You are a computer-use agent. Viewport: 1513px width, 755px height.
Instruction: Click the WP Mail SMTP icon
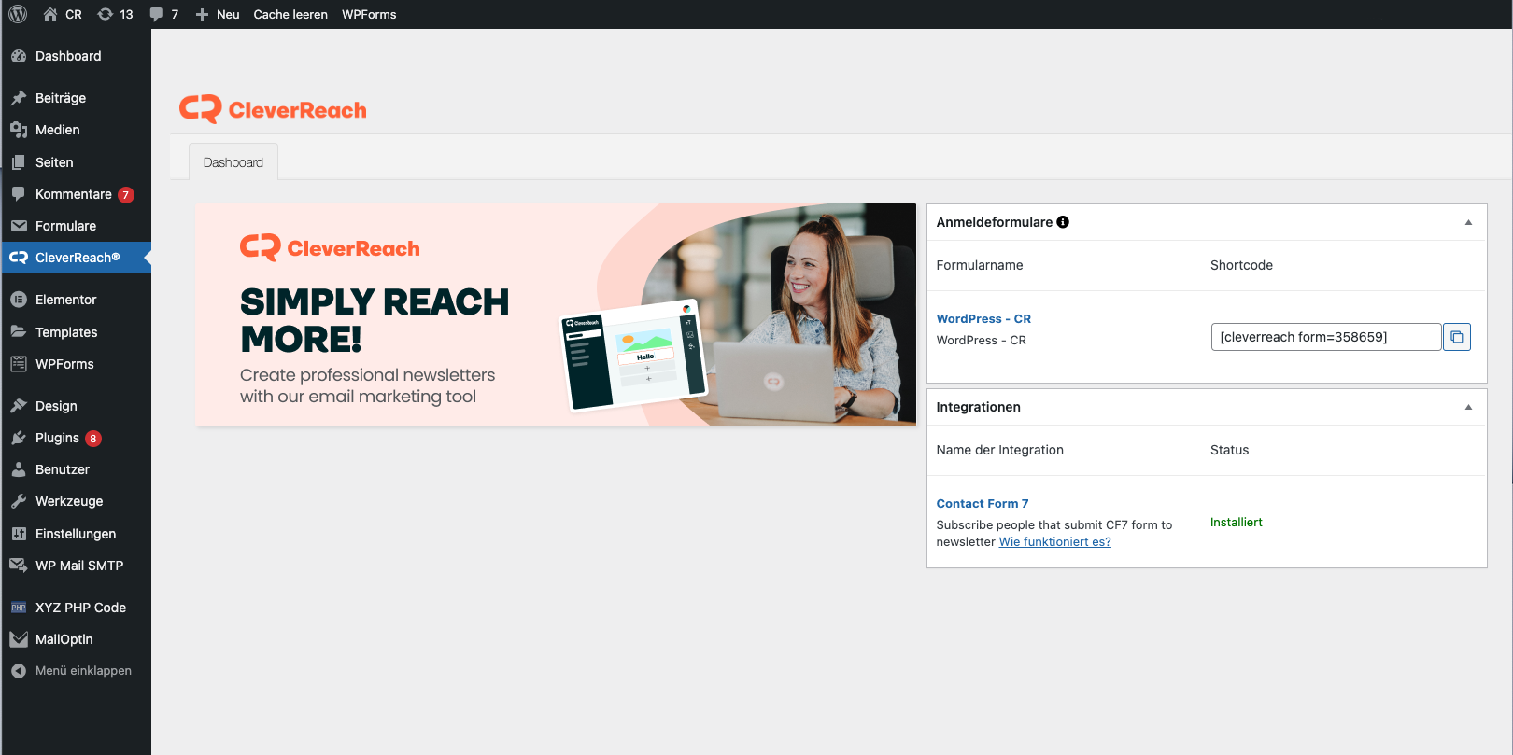(19, 566)
